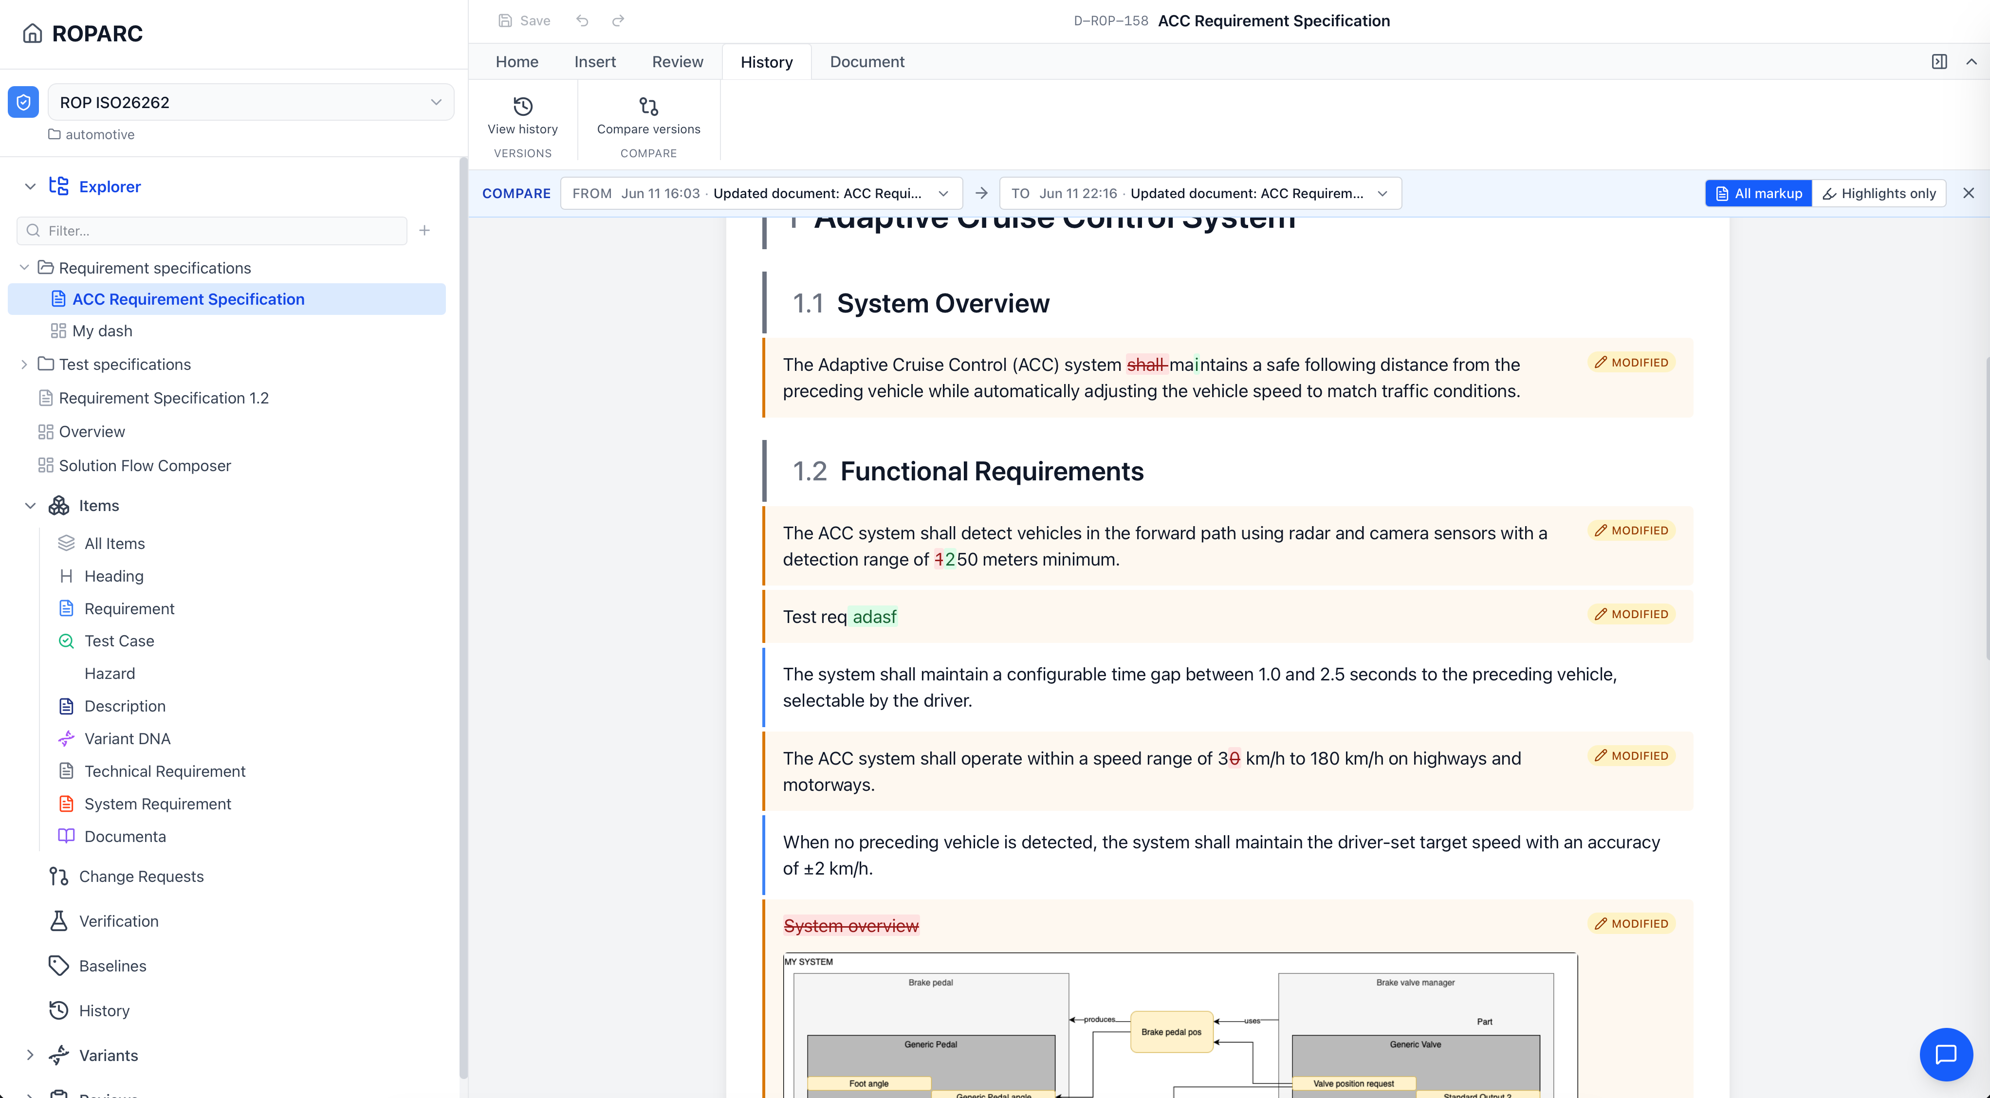Click the Explorer tree icon
1990x1098 pixels.
[x=59, y=186]
